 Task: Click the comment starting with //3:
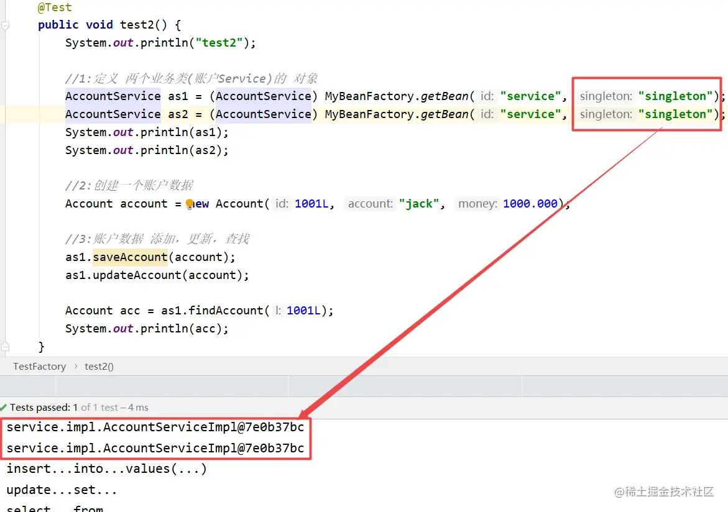pyautogui.click(x=157, y=239)
